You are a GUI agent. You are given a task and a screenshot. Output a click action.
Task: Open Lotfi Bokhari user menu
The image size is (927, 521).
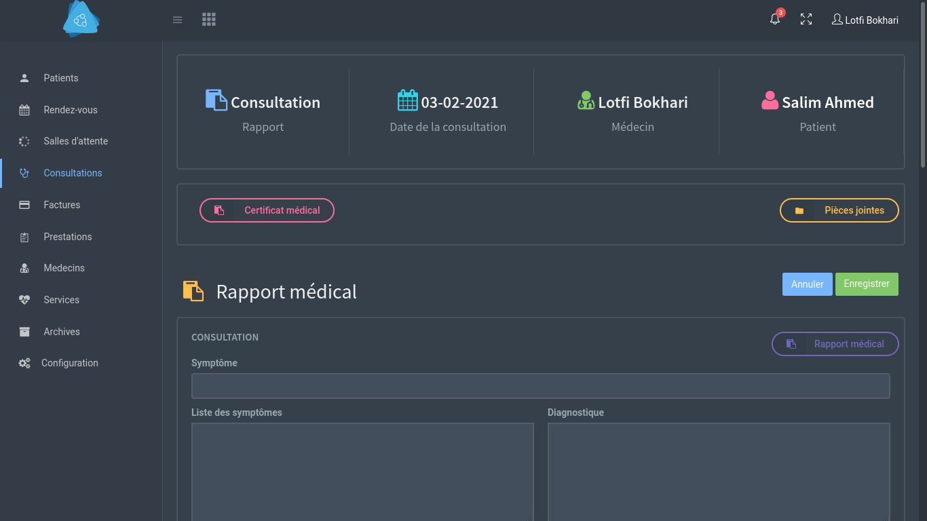pyautogui.click(x=865, y=20)
